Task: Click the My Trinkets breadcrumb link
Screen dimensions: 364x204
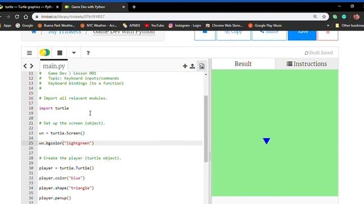Action: (64, 32)
